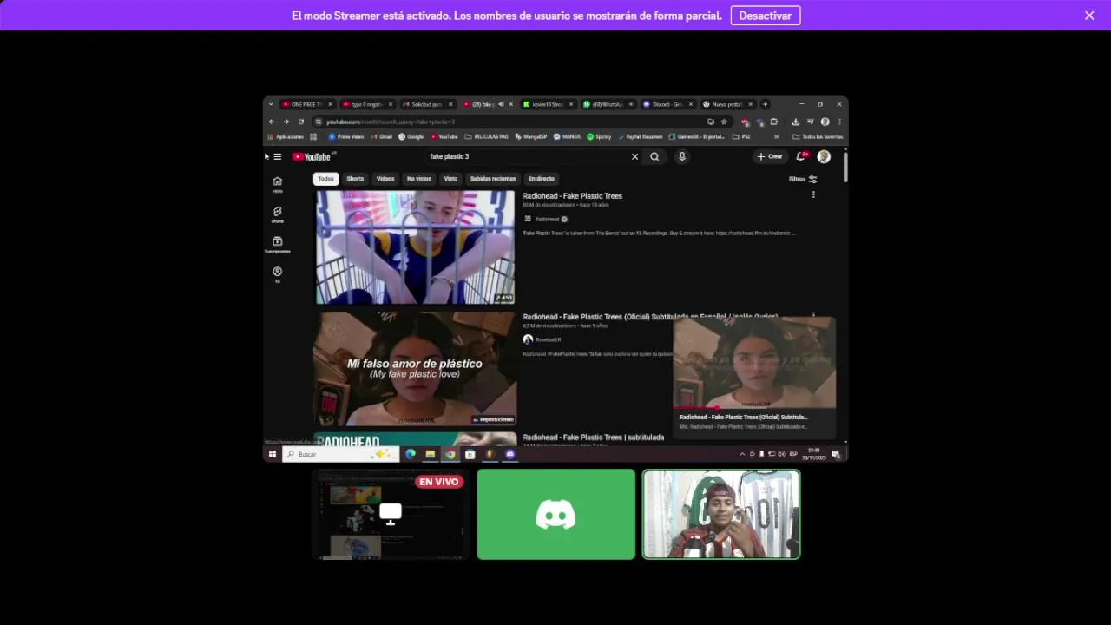Activate voice search microphone icon
The width and height of the screenshot is (1111, 625).
click(682, 157)
